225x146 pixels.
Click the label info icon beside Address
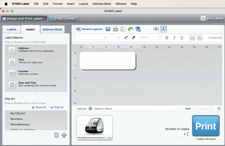pyautogui.click(x=90, y=108)
